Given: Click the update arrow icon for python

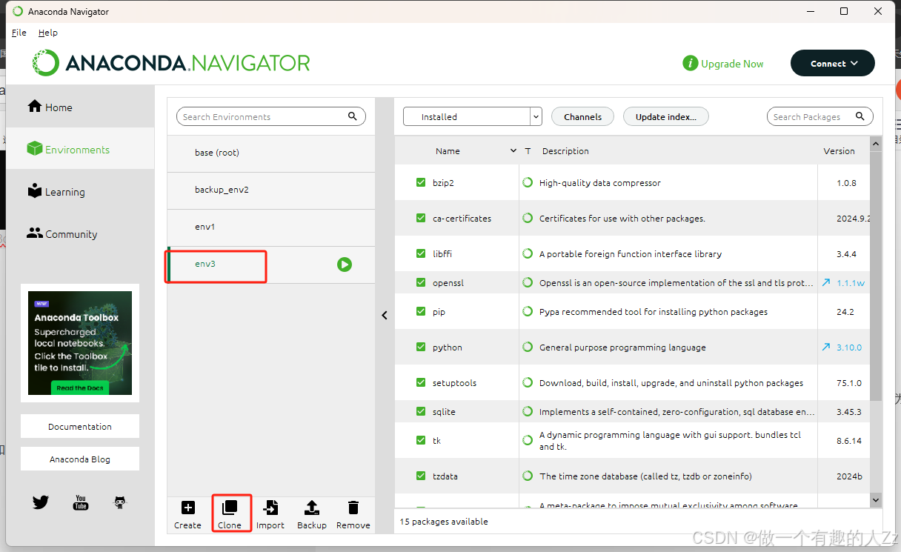Looking at the screenshot, I should coord(826,347).
